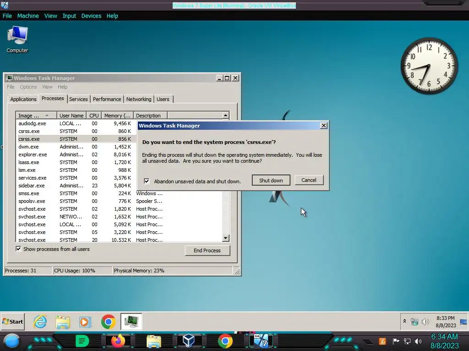The height and width of the screenshot is (351, 469).
Task: Open volume tray icon in guest taskbar
Action: click(x=425, y=322)
